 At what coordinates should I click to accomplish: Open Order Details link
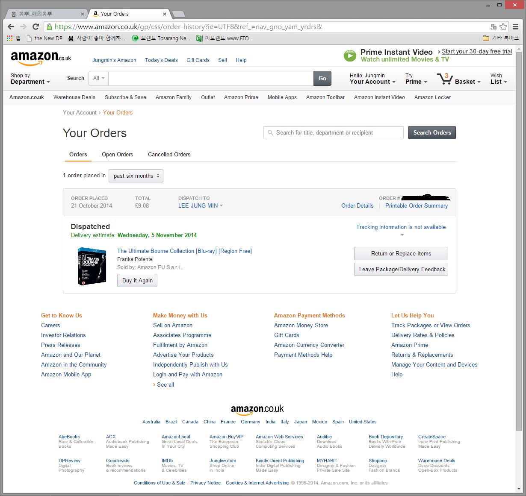click(x=358, y=205)
